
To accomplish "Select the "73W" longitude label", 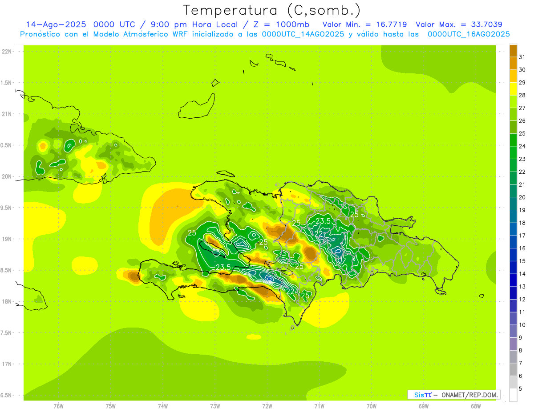I will point(215,406).
